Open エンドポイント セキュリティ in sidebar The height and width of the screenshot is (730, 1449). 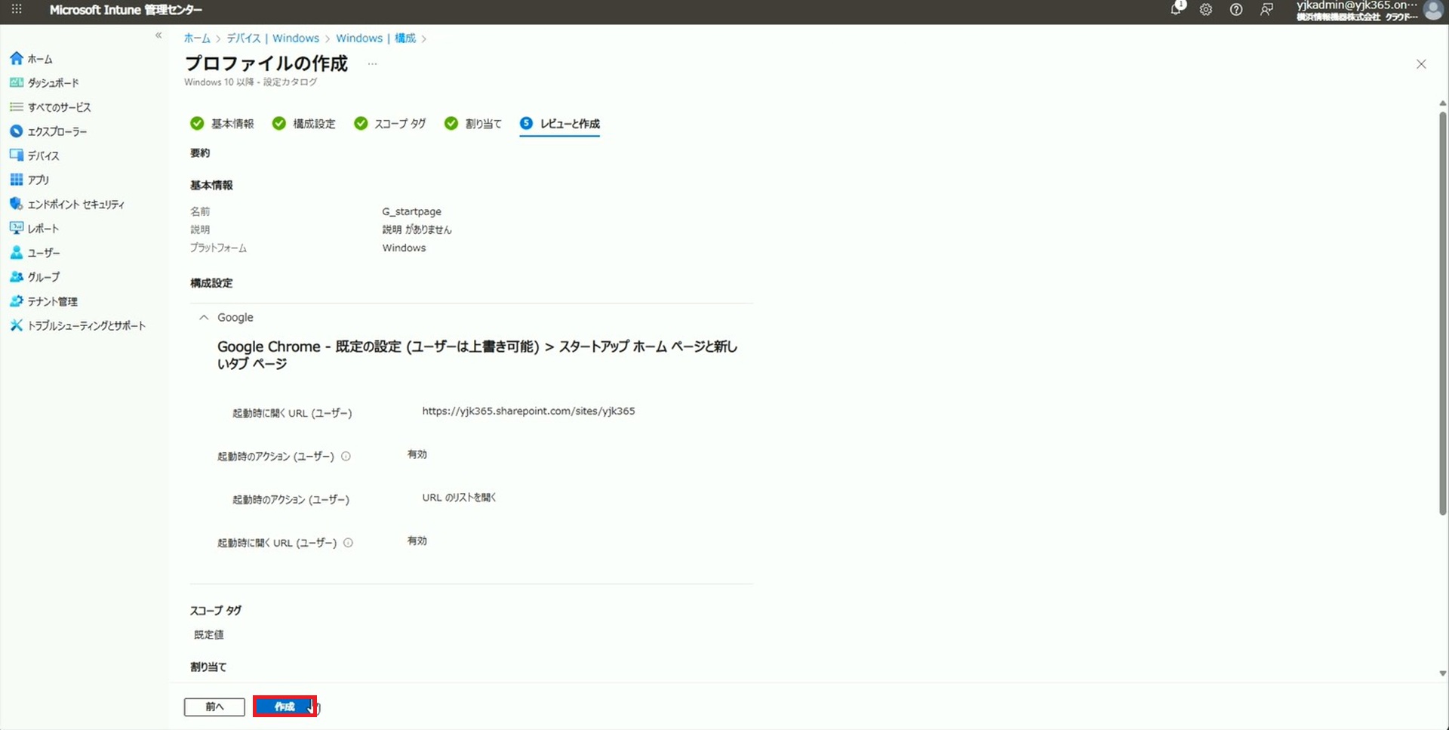(x=75, y=204)
